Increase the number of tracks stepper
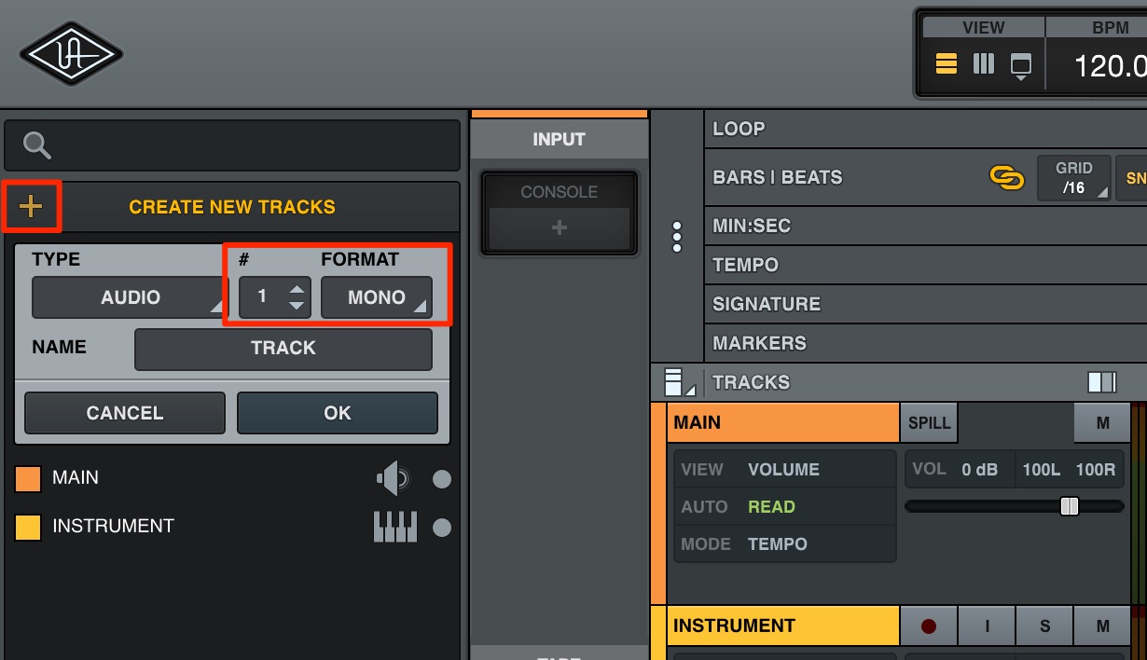 click(x=297, y=290)
